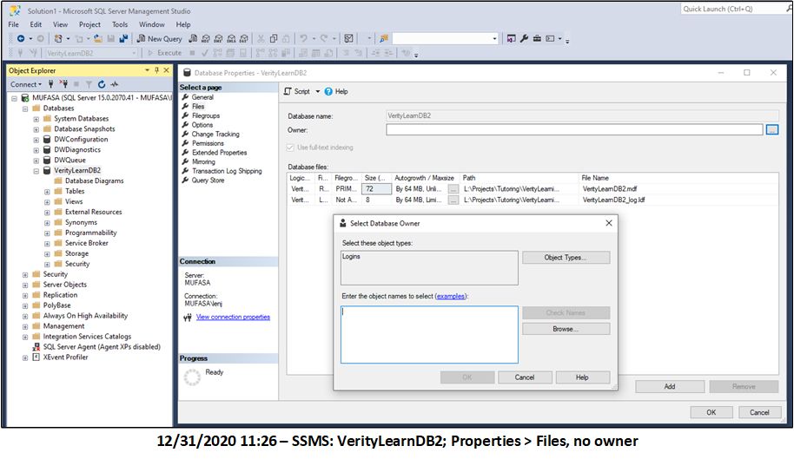Collapse the Databases folder node
This screenshot has height=459, width=794.
pos(25,108)
